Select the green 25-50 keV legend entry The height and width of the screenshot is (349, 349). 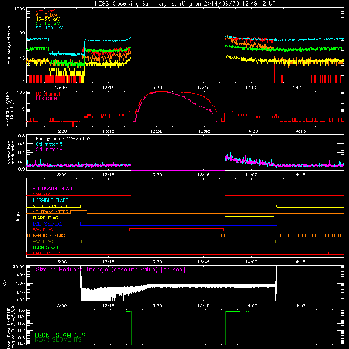click(x=48, y=24)
